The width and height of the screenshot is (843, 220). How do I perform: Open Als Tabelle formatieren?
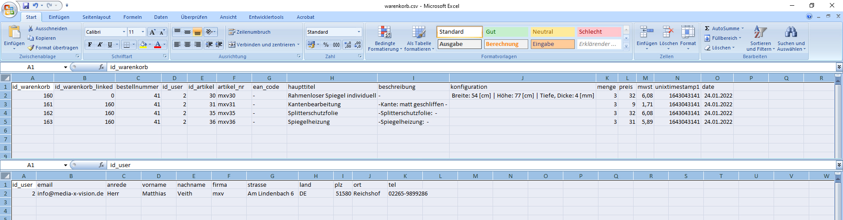(419, 38)
